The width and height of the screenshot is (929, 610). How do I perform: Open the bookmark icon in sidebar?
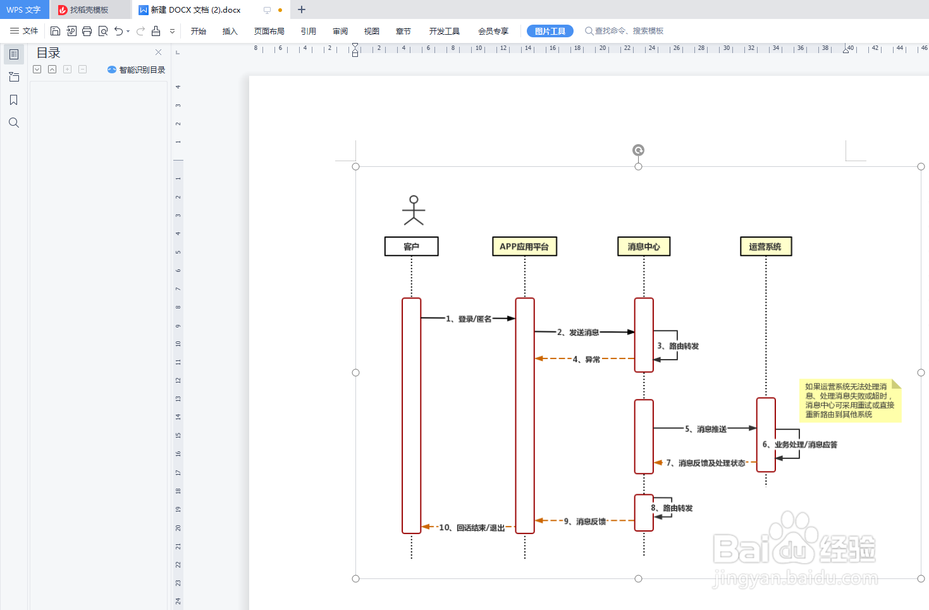[14, 100]
